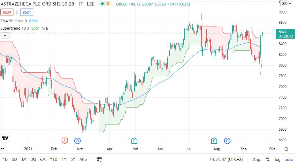Screen dimensions: 295x163
Task: Click the TradingView logo on chart
Action: coord(5,138)
